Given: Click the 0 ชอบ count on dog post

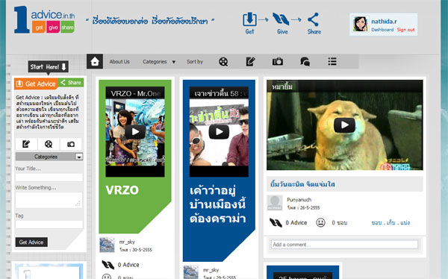Looking at the screenshot, I should tap(340, 222).
